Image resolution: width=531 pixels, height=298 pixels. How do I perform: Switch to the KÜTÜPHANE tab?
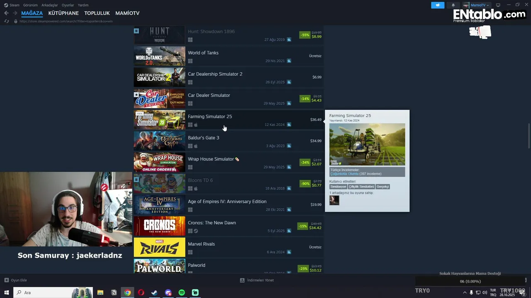pyautogui.click(x=63, y=13)
